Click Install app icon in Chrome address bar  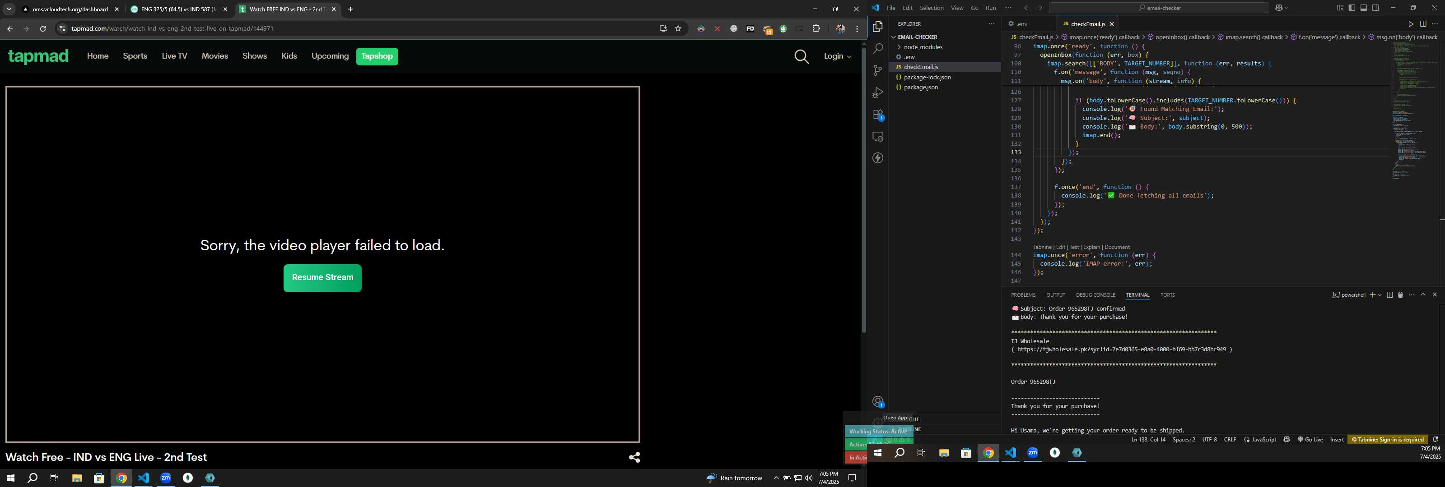[663, 28]
